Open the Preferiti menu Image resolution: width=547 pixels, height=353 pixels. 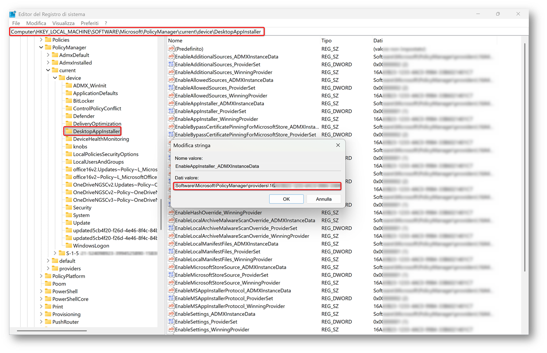(x=89, y=23)
